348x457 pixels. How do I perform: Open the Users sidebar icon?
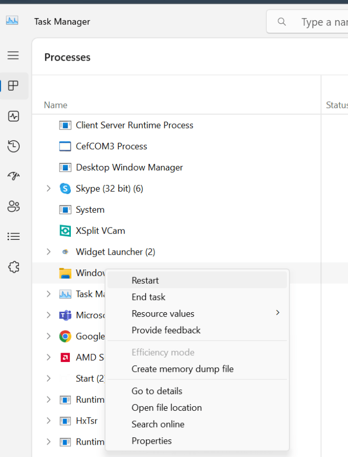(13, 206)
